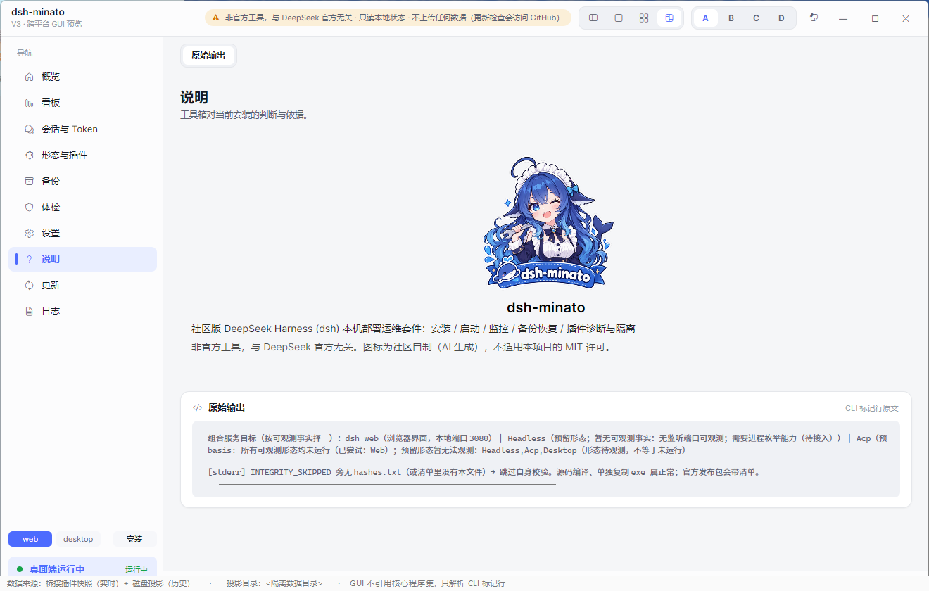Screen dimensions: 929x591
Task: Click the 投影目录 status bar entry
Action: tap(274, 583)
